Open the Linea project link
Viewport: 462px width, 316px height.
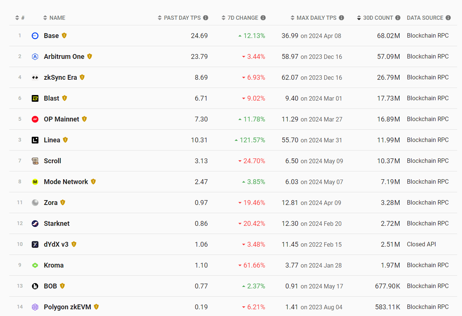[52, 140]
